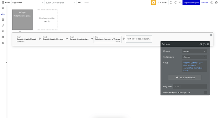Open the help question mark icon
The height and width of the screenshot is (118, 219).
click(212, 3)
